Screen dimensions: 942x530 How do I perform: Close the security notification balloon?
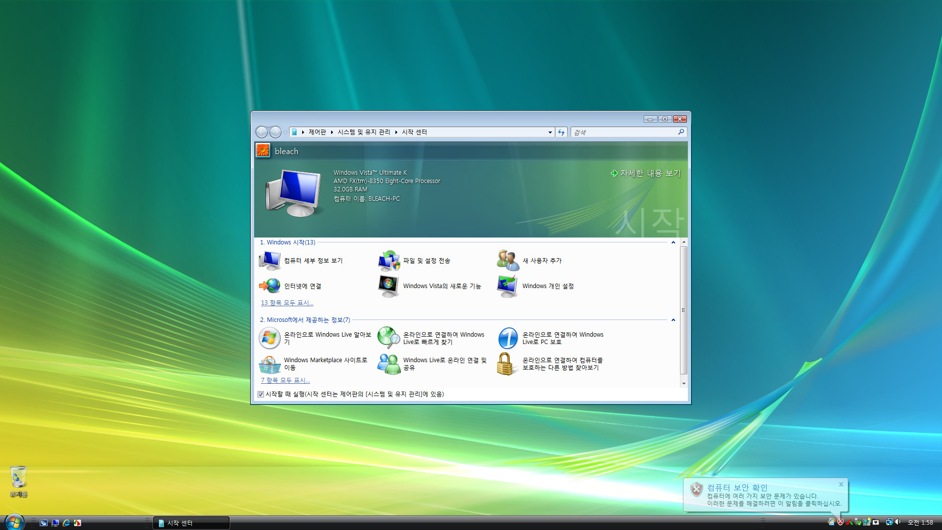(841, 484)
